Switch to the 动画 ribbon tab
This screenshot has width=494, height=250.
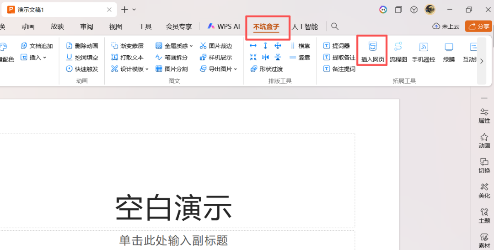click(x=28, y=27)
